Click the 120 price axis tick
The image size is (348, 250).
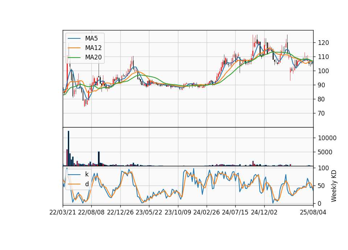pos(324,43)
